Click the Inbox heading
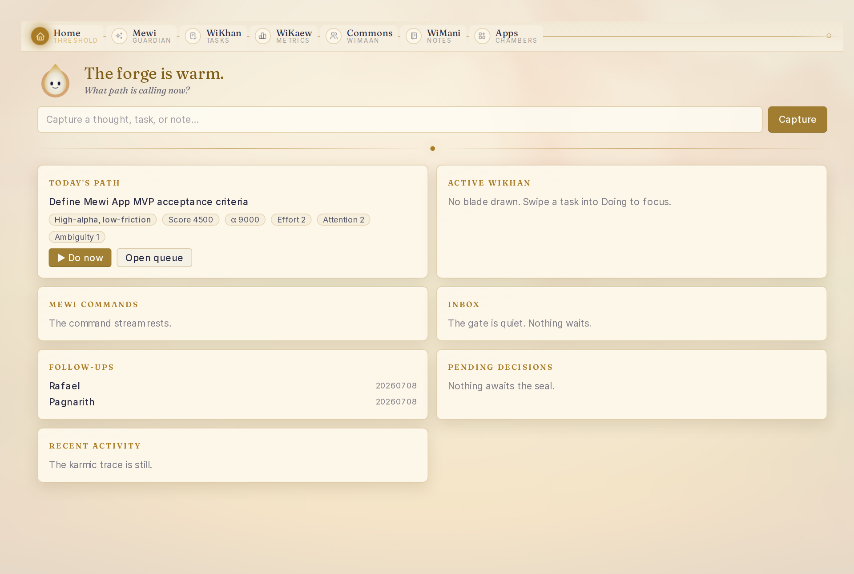This screenshot has height=574, width=854. [x=464, y=304]
